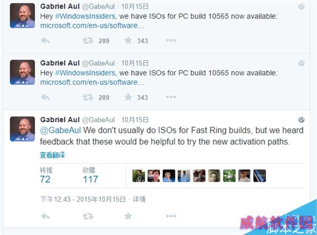Reply to the first build 10565 tweet
Viewport: 317px width, 235px height.
click(x=45, y=41)
